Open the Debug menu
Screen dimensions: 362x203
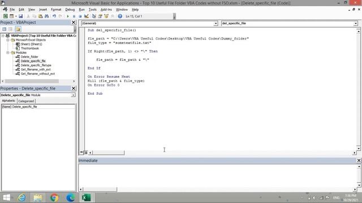[x=70, y=10]
